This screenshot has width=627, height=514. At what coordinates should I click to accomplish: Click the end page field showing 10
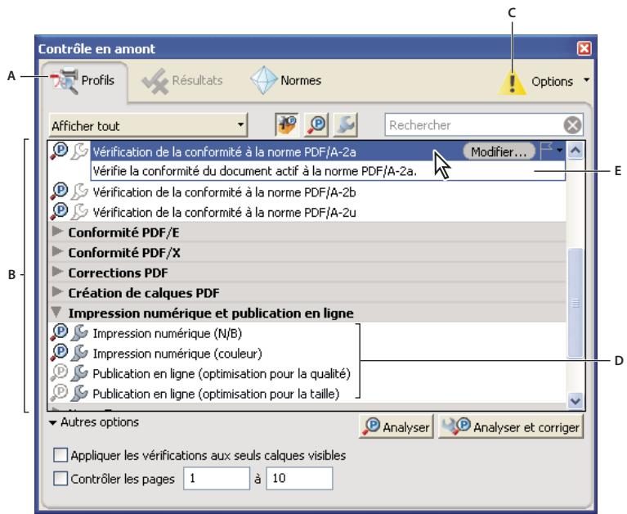[x=299, y=478]
